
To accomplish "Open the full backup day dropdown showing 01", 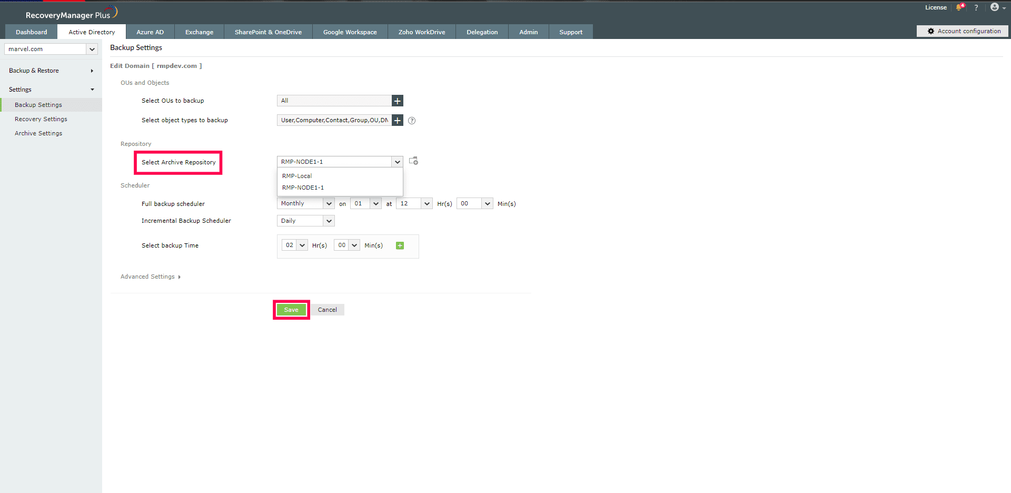I will tap(366, 203).
